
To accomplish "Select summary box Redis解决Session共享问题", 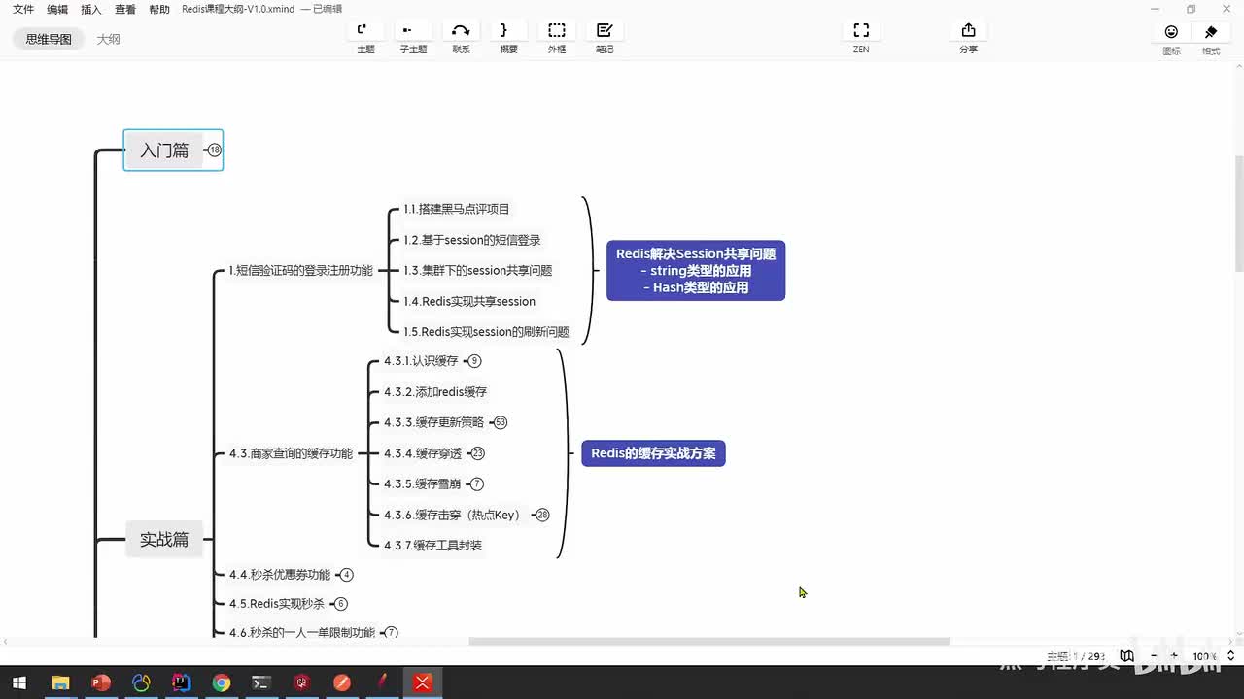I will point(696,271).
